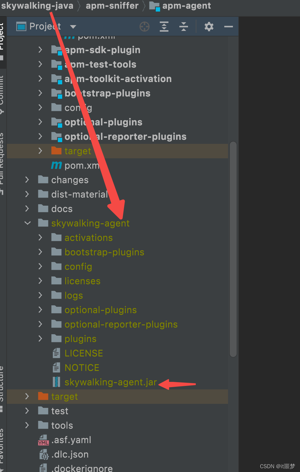Hide the Project tool window
The height and width of the screenshot is (472, 300).
click(x=229, y=27)
